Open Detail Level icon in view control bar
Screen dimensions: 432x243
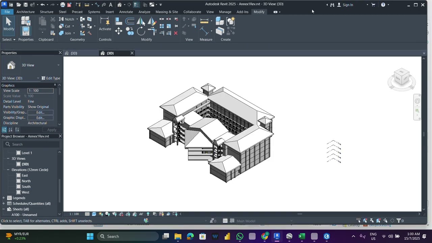tap(87, 214)
